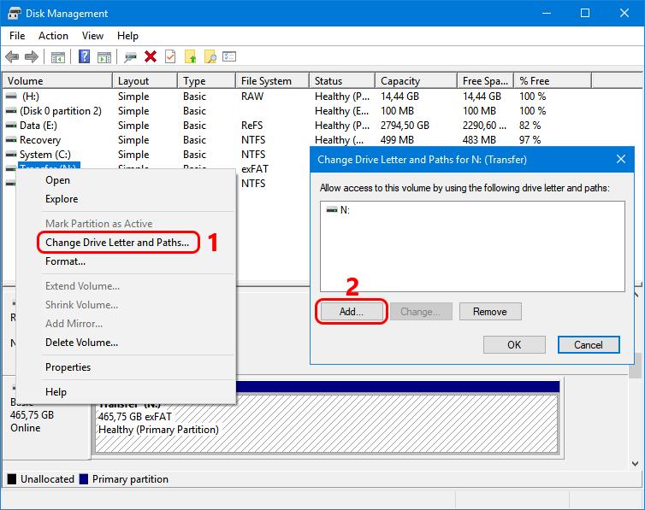
Task: Click the drive connect settings toolbar icon
Action: (x=130, y=56)
